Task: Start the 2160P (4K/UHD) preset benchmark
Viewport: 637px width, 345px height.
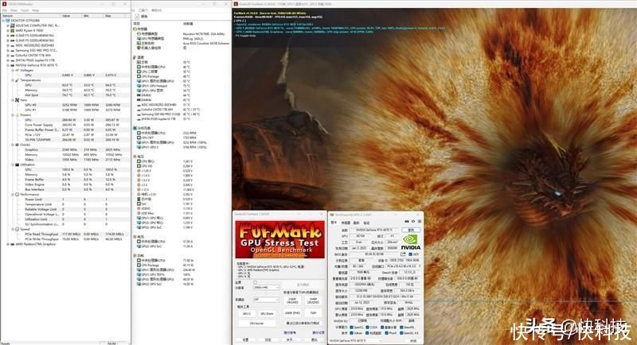Action: click(292, 300)
